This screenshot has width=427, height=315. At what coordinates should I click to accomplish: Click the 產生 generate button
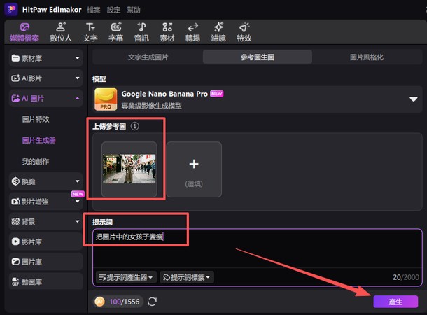click(395, 302)
